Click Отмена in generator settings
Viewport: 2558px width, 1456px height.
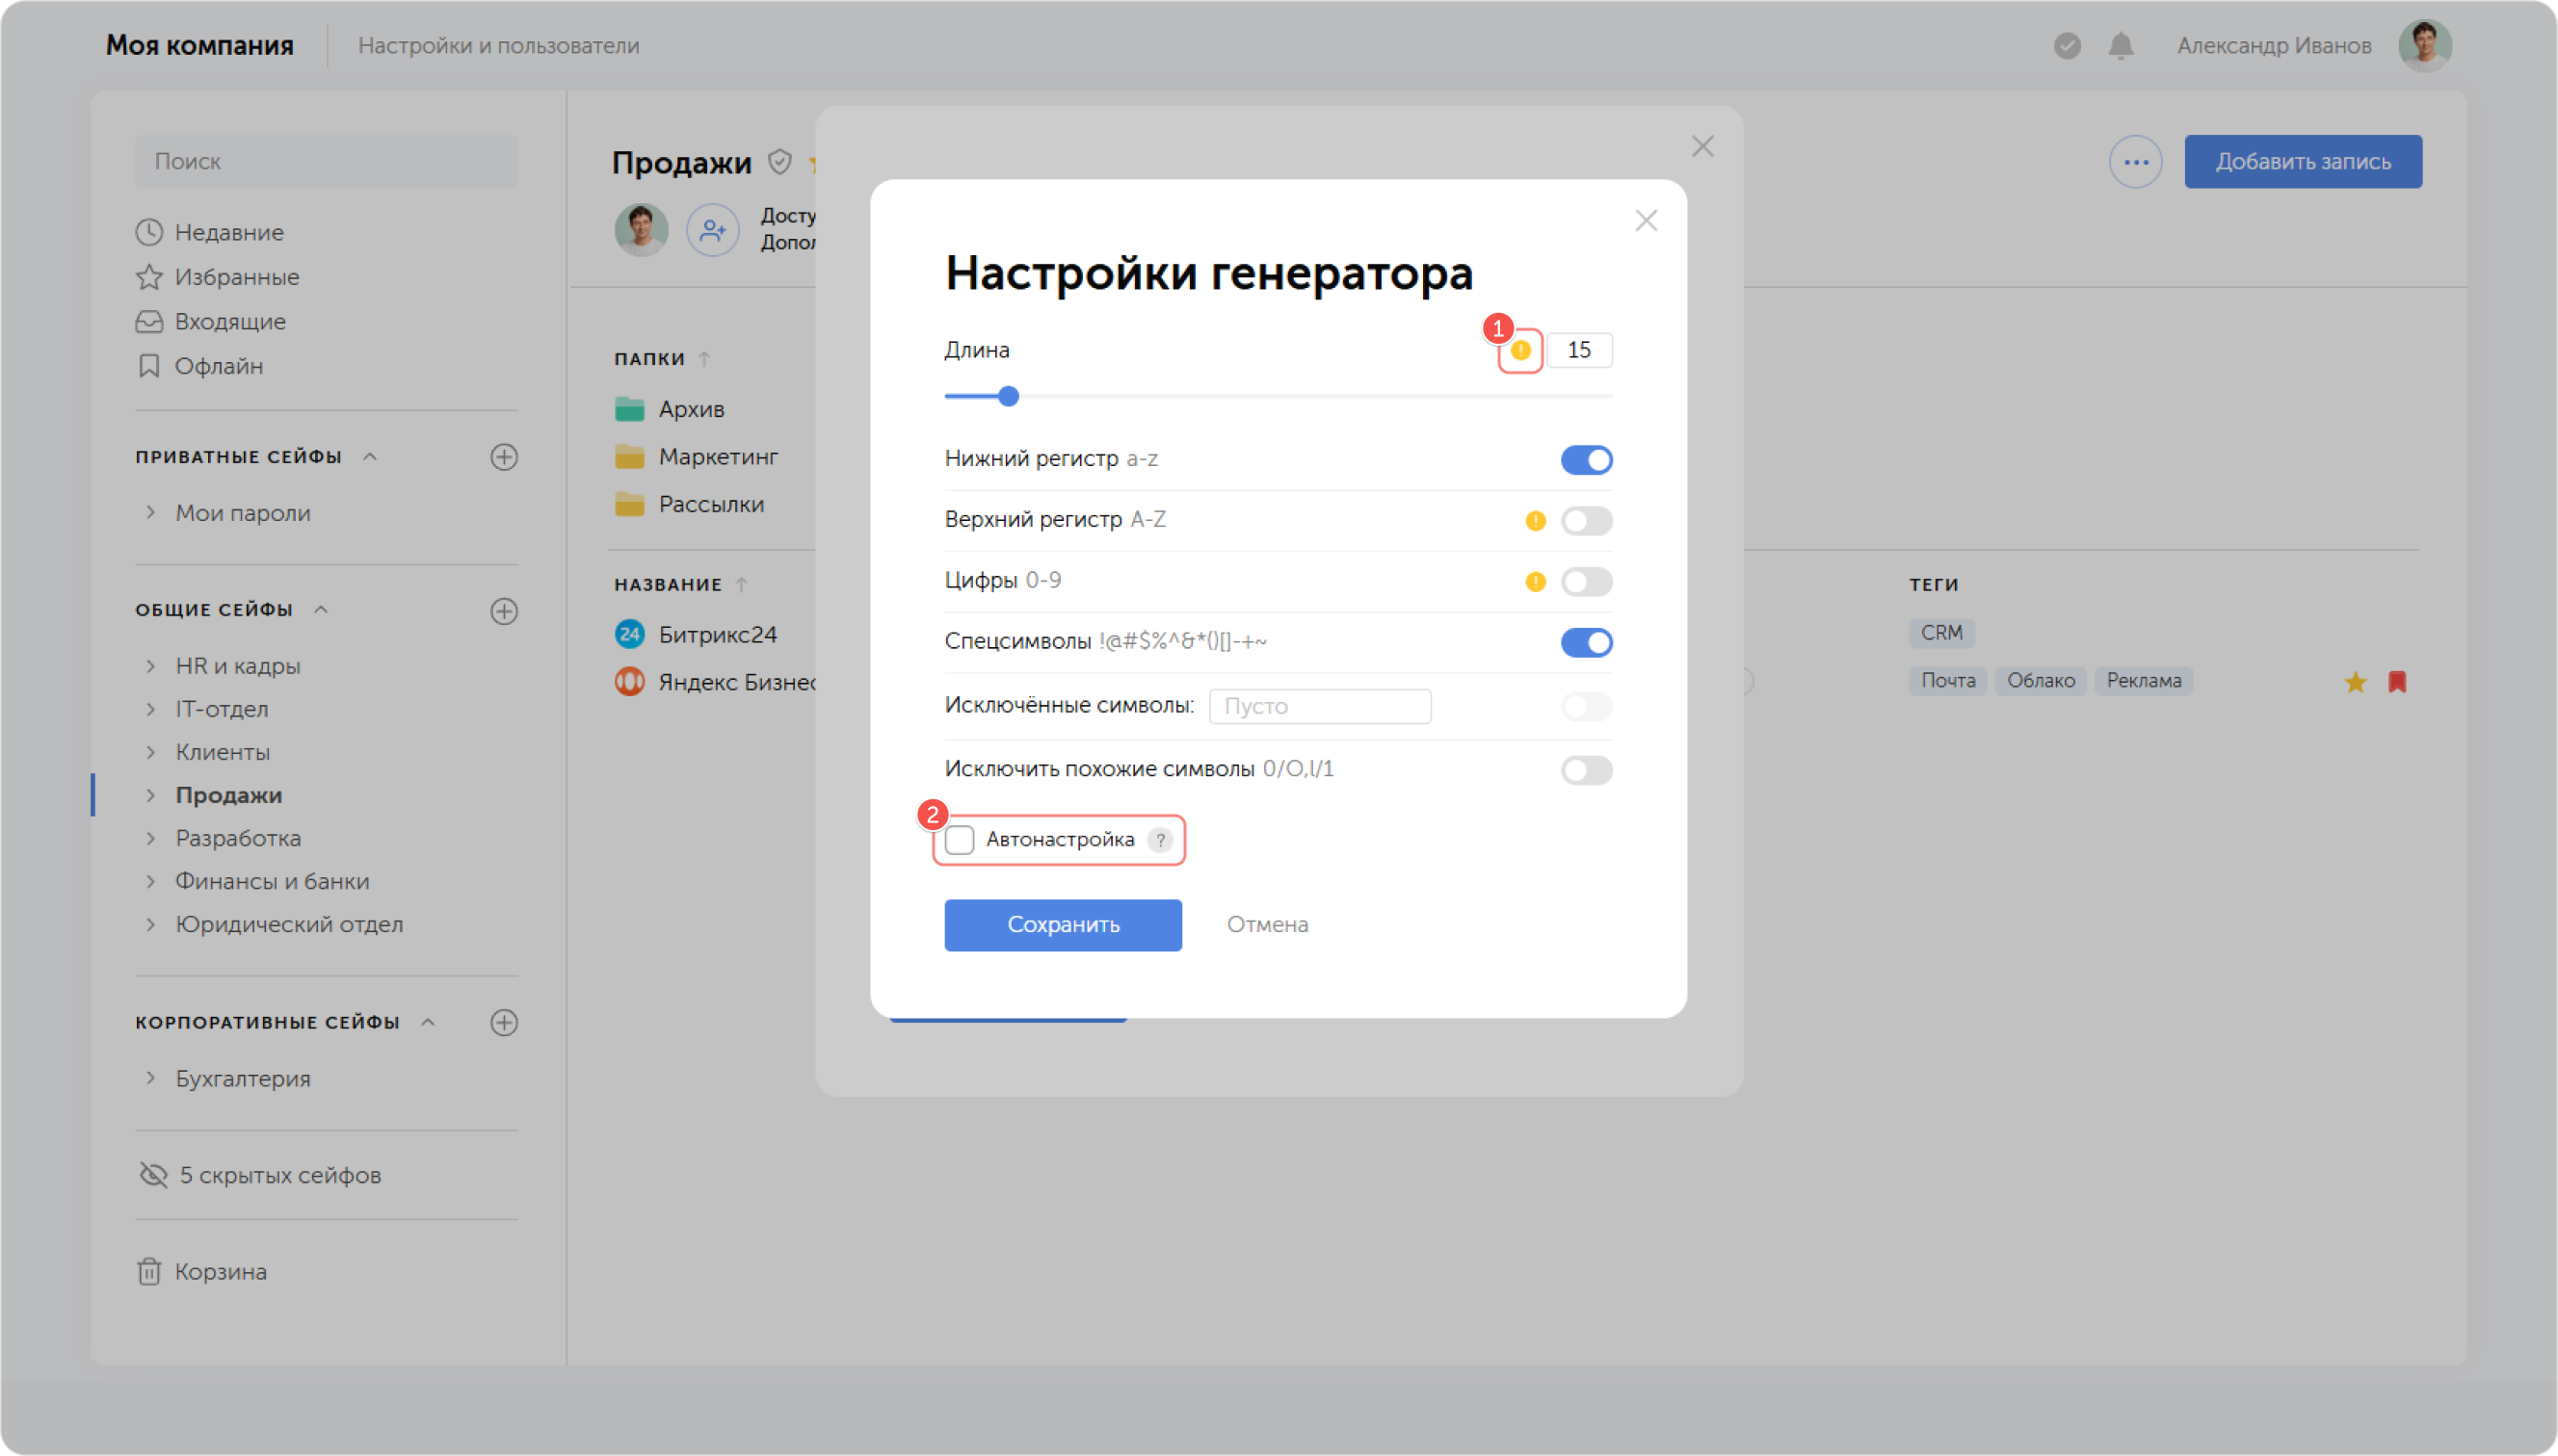pos(1267,925)
